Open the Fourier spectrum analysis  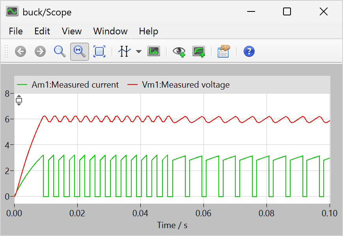click(x=154, y=51)
